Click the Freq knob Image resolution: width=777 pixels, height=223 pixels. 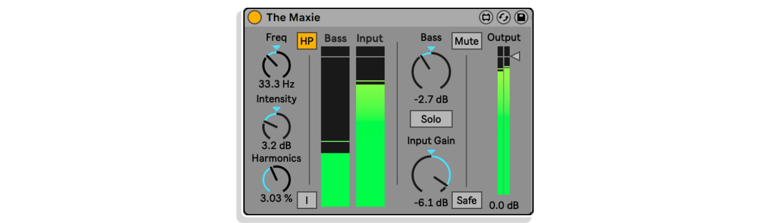276,65
